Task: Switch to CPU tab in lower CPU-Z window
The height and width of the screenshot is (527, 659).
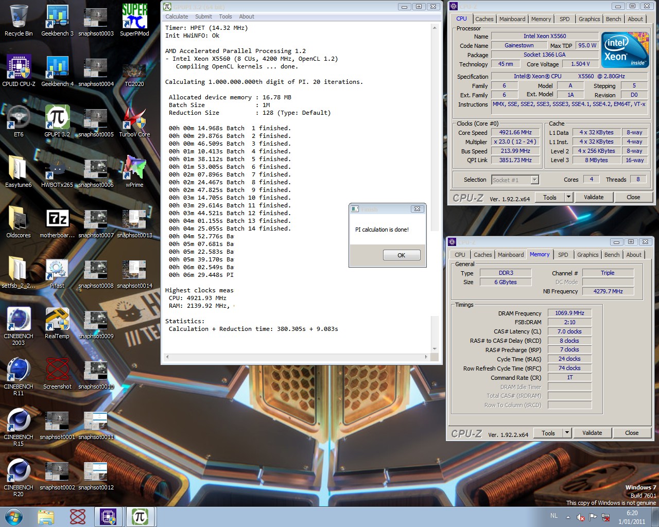Action: point(460,255)
